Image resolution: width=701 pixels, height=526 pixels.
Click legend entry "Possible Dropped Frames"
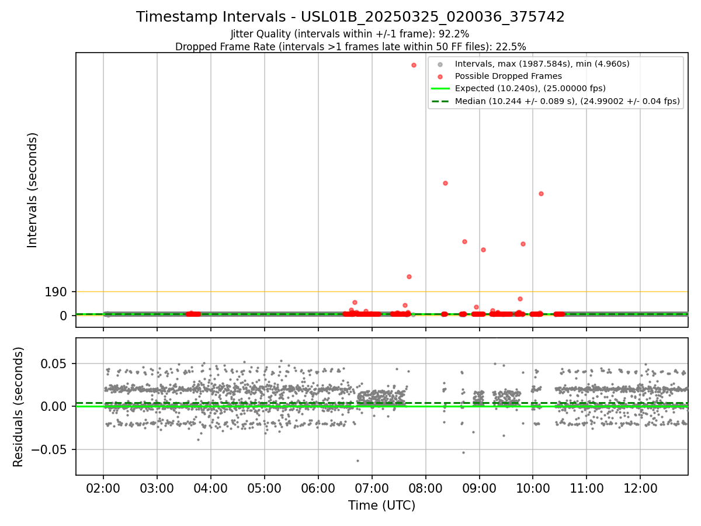pyautogui.click(x=508, y=76)
